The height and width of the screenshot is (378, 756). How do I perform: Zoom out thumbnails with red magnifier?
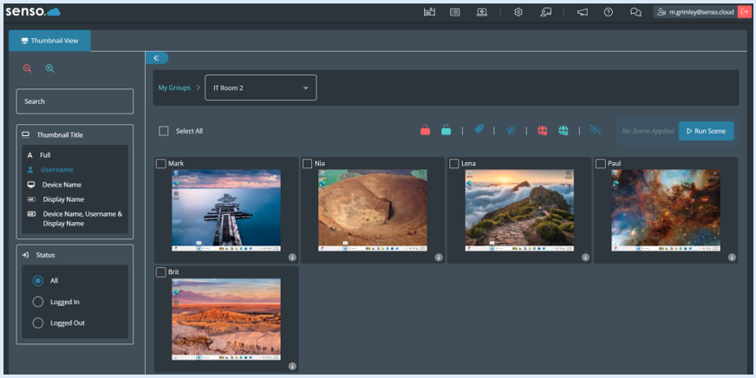(27, 68)
